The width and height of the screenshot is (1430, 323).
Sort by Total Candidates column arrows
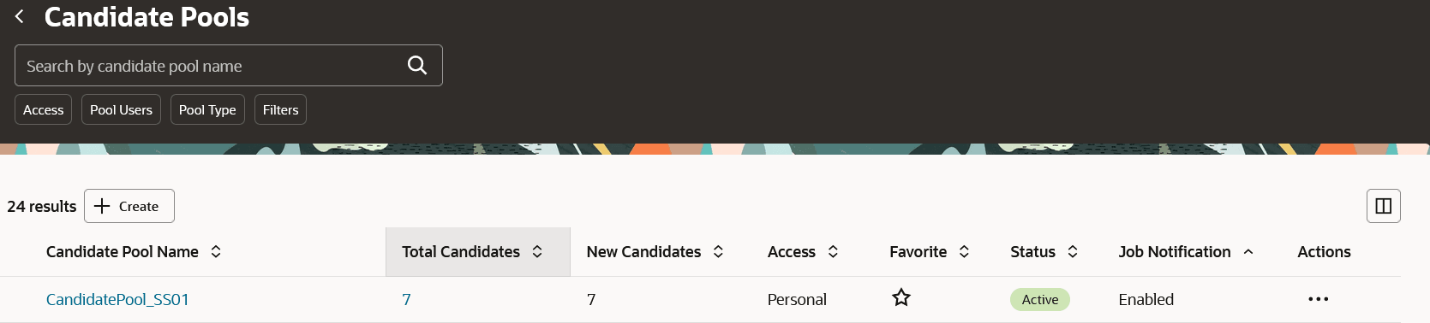pyautogui.click(x=537, y=251)
